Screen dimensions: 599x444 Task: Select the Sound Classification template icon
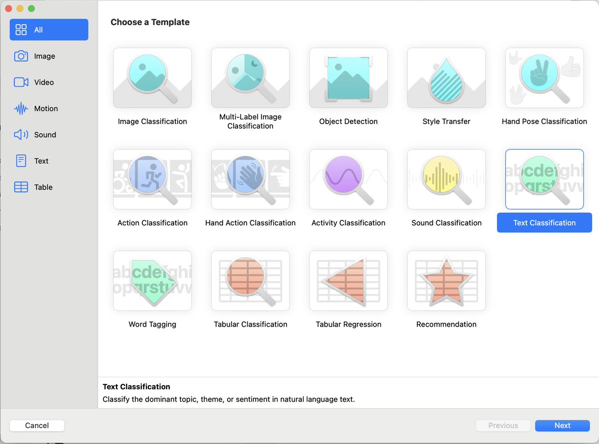[x=446, y=179]
